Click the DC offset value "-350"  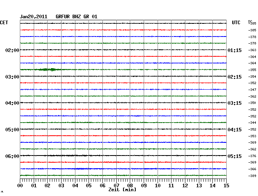point(252,103)
